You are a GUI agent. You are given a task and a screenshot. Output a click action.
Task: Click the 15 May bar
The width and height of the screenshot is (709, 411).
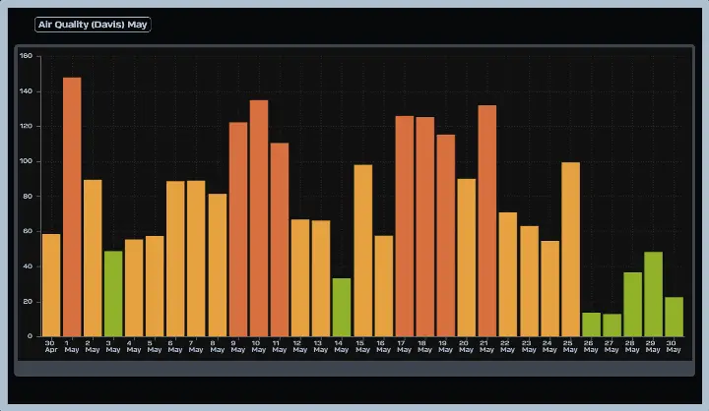(363, 251)
